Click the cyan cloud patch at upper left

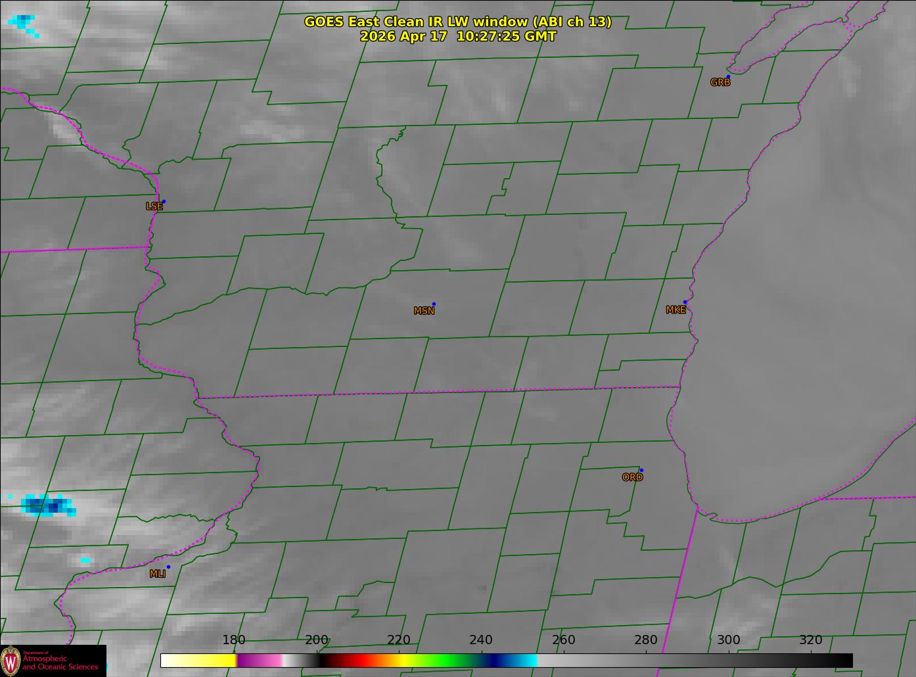[x=23, y=24]
